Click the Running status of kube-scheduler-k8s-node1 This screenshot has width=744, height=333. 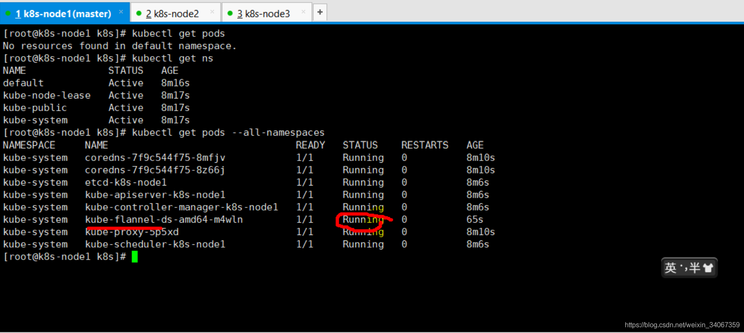point(363,244)
